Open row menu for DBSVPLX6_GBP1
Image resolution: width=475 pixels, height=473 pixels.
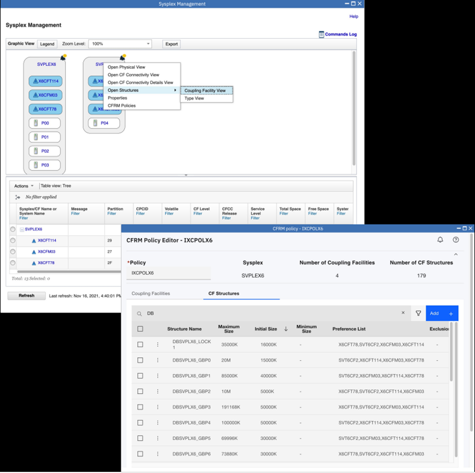(x=158, y=376)
